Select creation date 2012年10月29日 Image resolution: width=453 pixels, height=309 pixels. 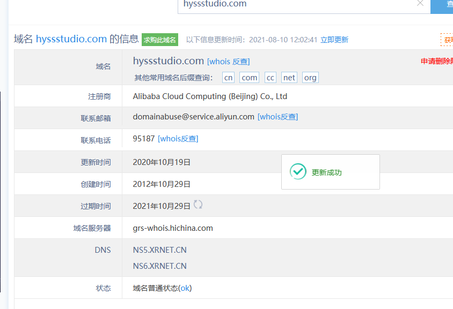coord(162,184)
